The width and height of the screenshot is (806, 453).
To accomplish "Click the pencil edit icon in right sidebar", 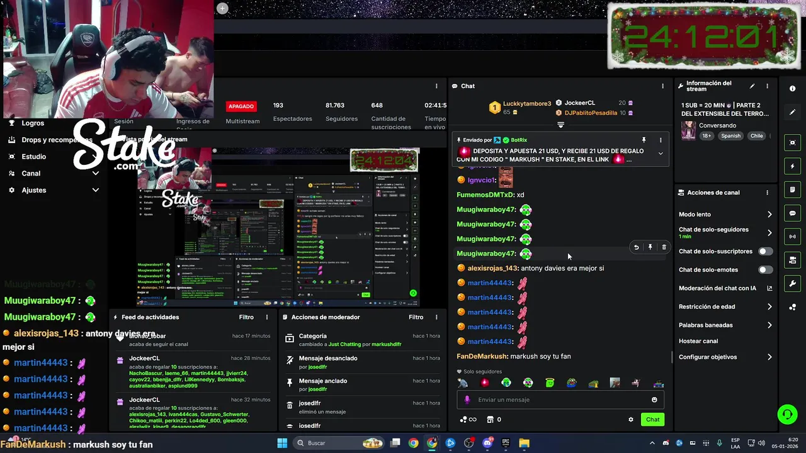I will pos(792,112).
